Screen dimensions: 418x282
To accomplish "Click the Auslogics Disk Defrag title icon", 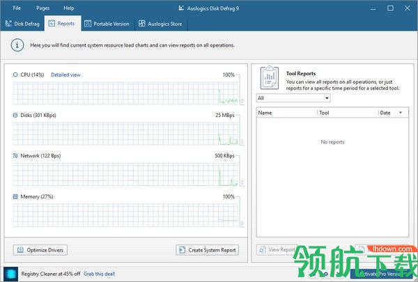I will pos(181,8).
